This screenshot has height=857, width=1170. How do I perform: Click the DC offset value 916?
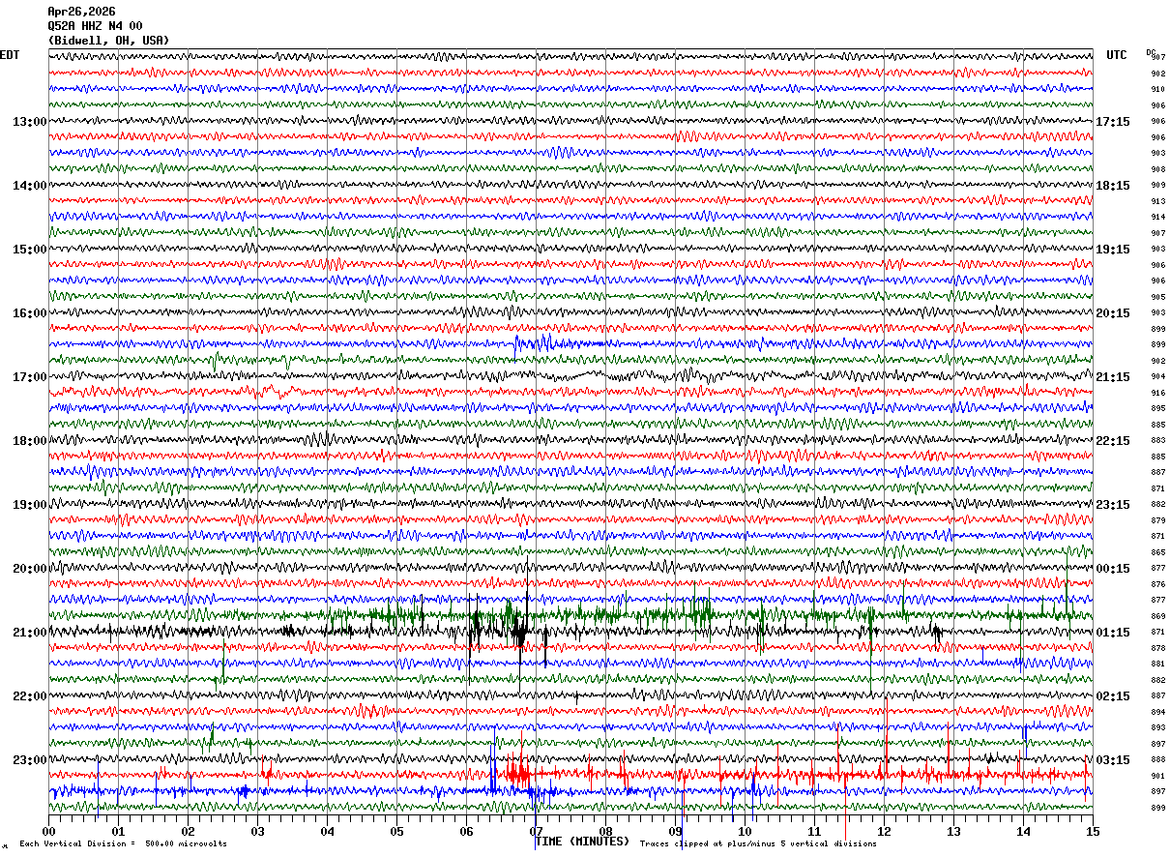(x=1157, y=393)
